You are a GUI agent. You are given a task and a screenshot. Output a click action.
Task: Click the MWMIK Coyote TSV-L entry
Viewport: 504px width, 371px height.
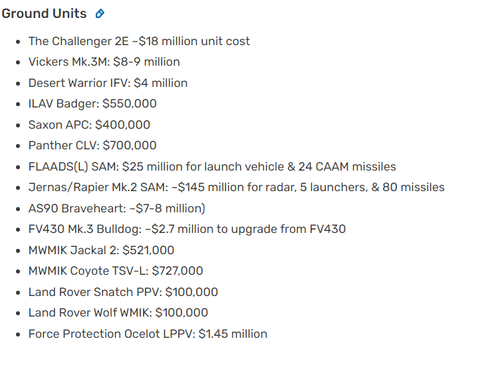[x=116, y=271]
